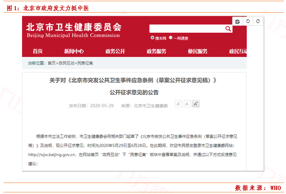Image resolution: width=286 pixels, height=194 pixels.
Task: Open the 首页 navigation menu
Action: tap(38, 51)
